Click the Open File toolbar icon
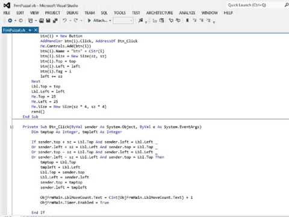 [x=42, y=20]
